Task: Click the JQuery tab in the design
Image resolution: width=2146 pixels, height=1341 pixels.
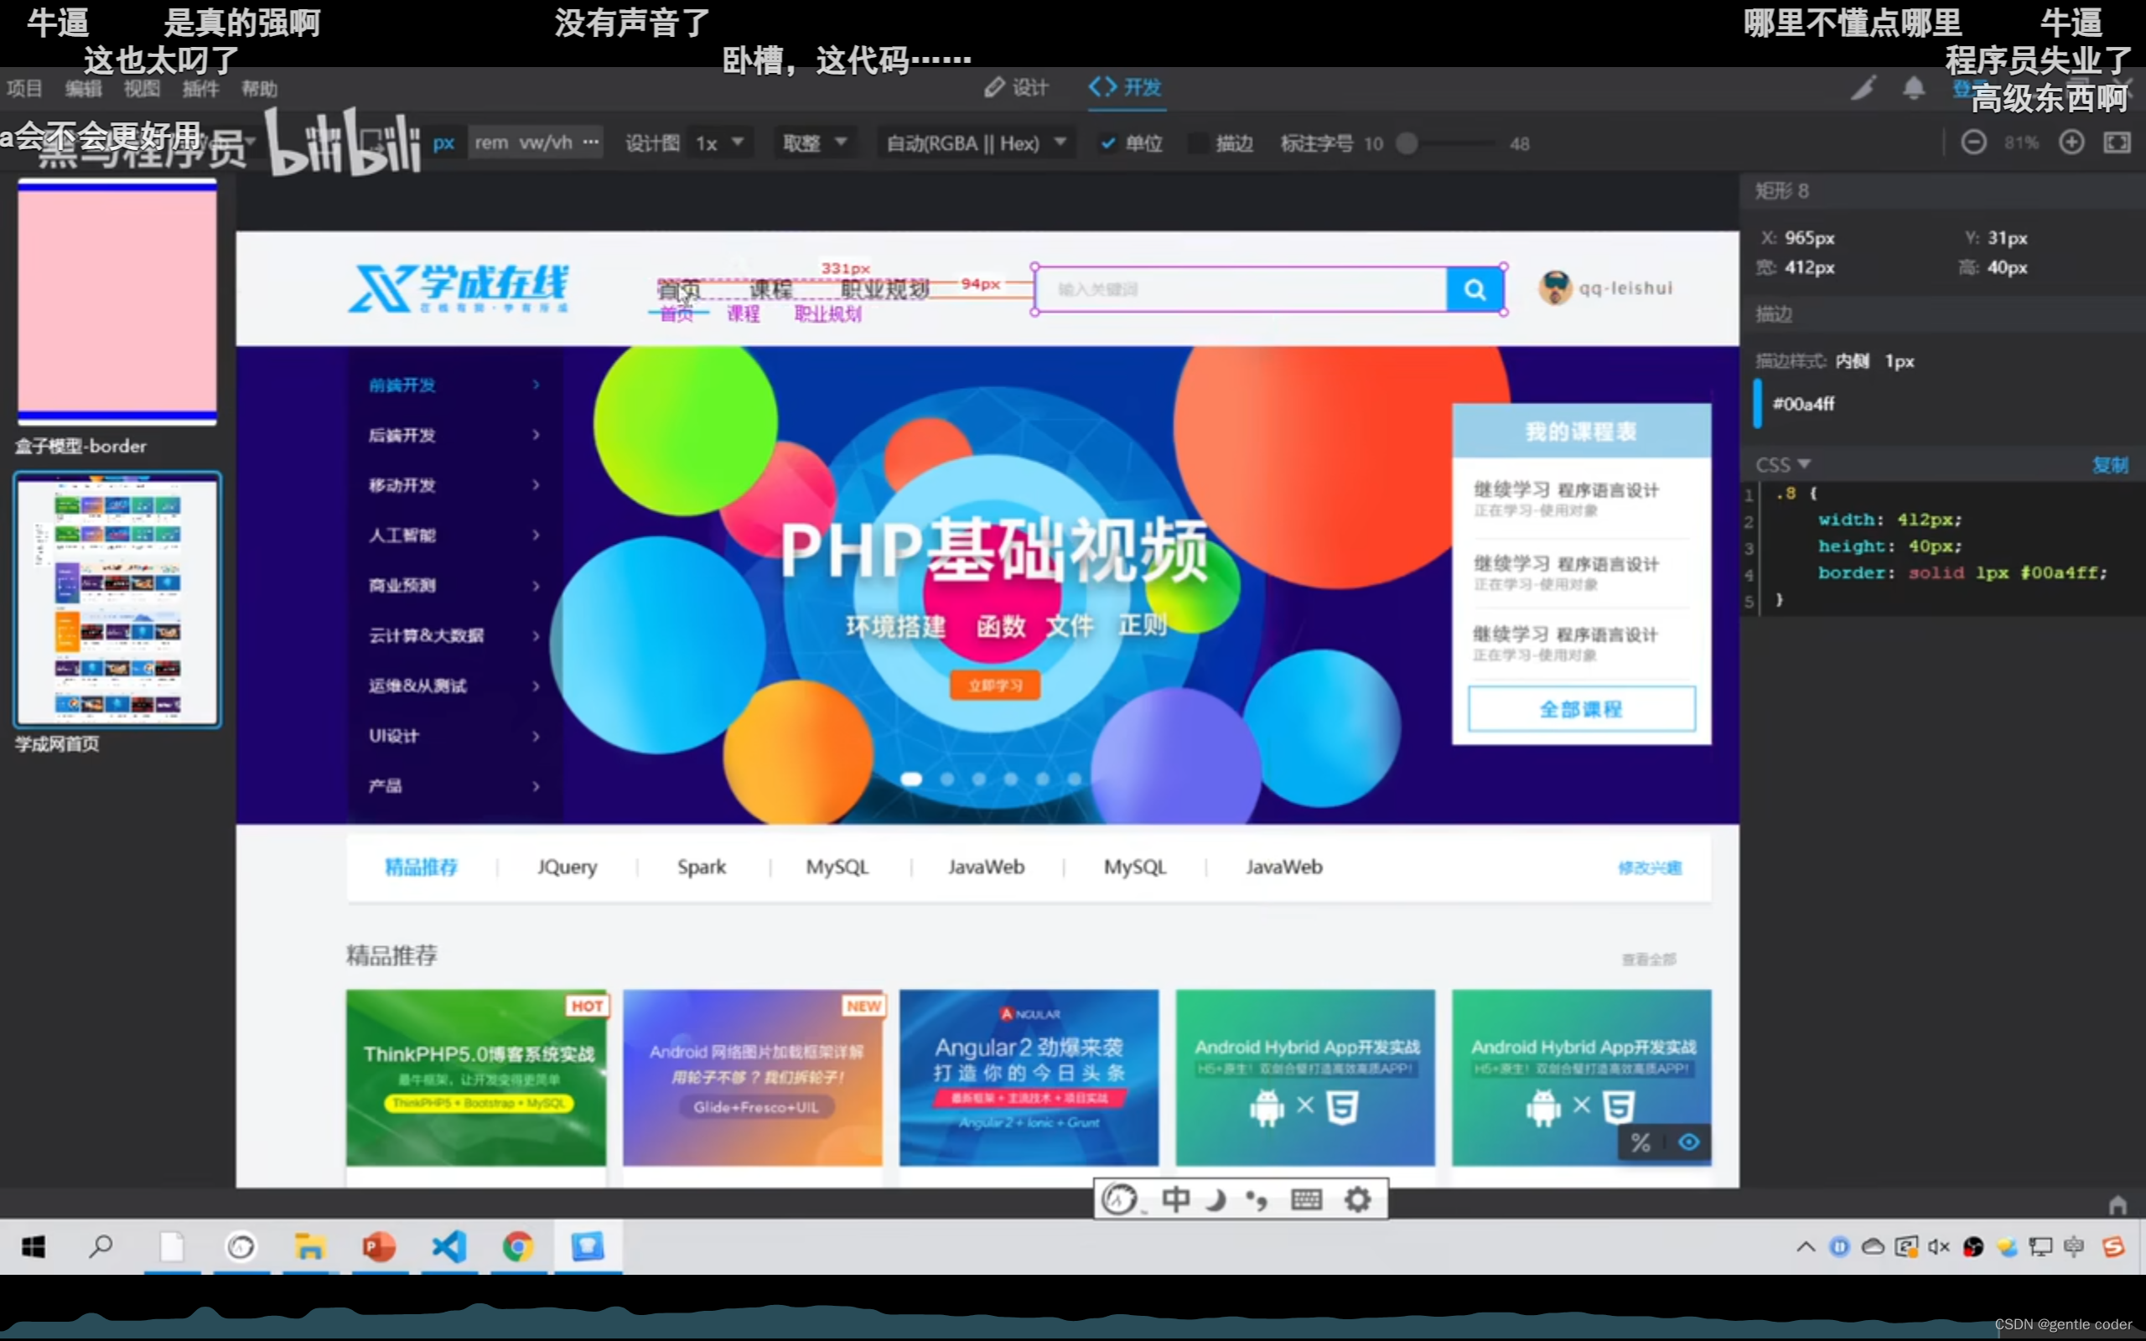Action: point(567,867)
